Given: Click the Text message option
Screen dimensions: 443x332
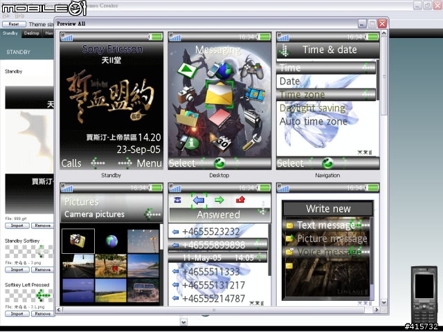Looking at the screenshot, I should pos(327,225).
